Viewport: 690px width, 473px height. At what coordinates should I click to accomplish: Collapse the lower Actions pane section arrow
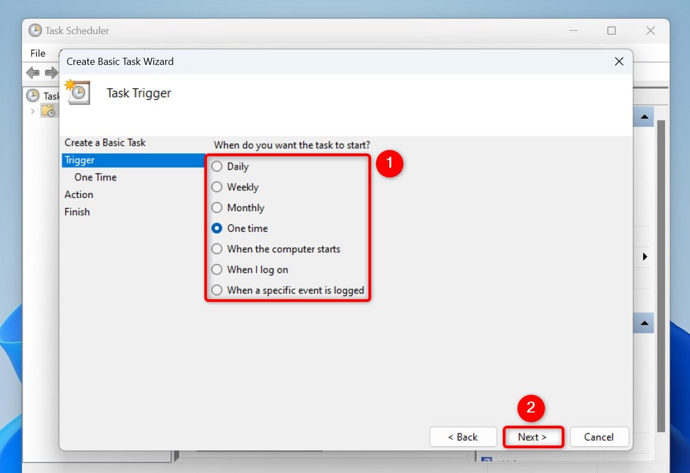[x=643, y=323]
